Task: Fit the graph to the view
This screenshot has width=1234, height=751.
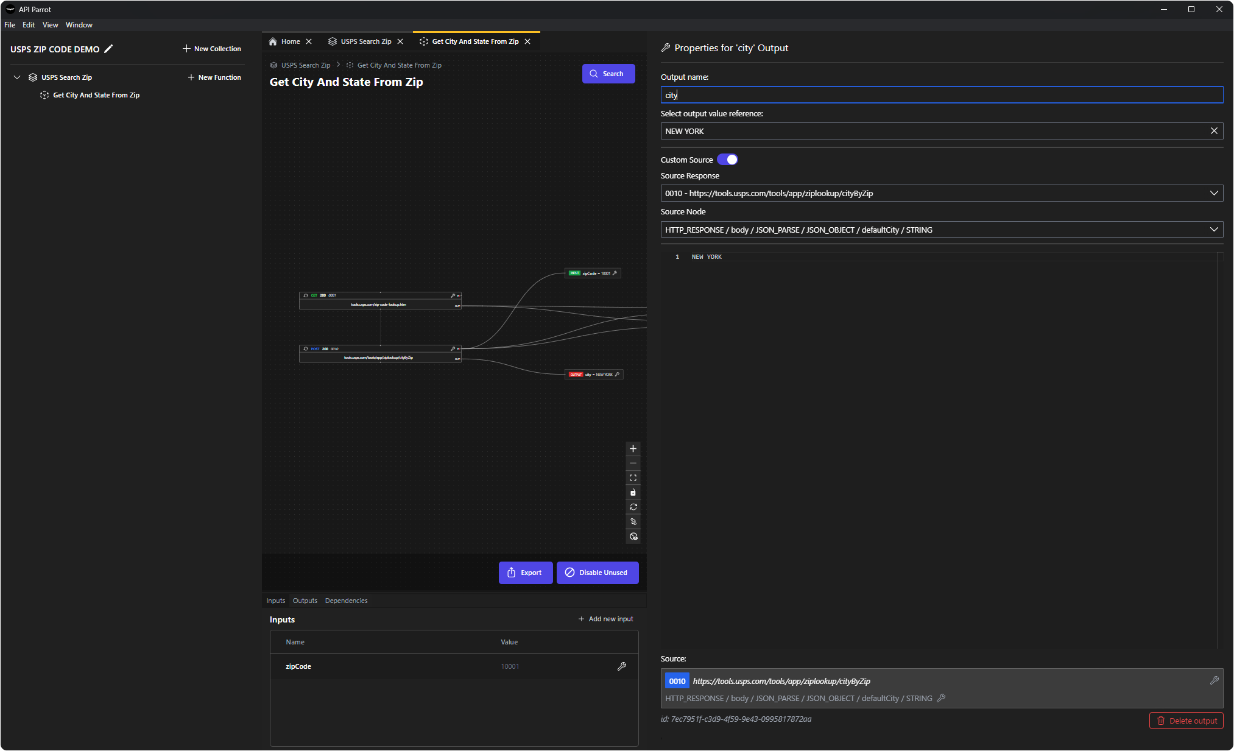Action: (x=633, y=478)
